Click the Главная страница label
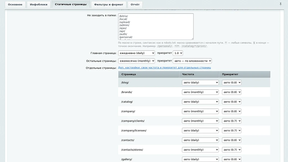The width and height of the screenshot is (288, 162). coord(103,53)
